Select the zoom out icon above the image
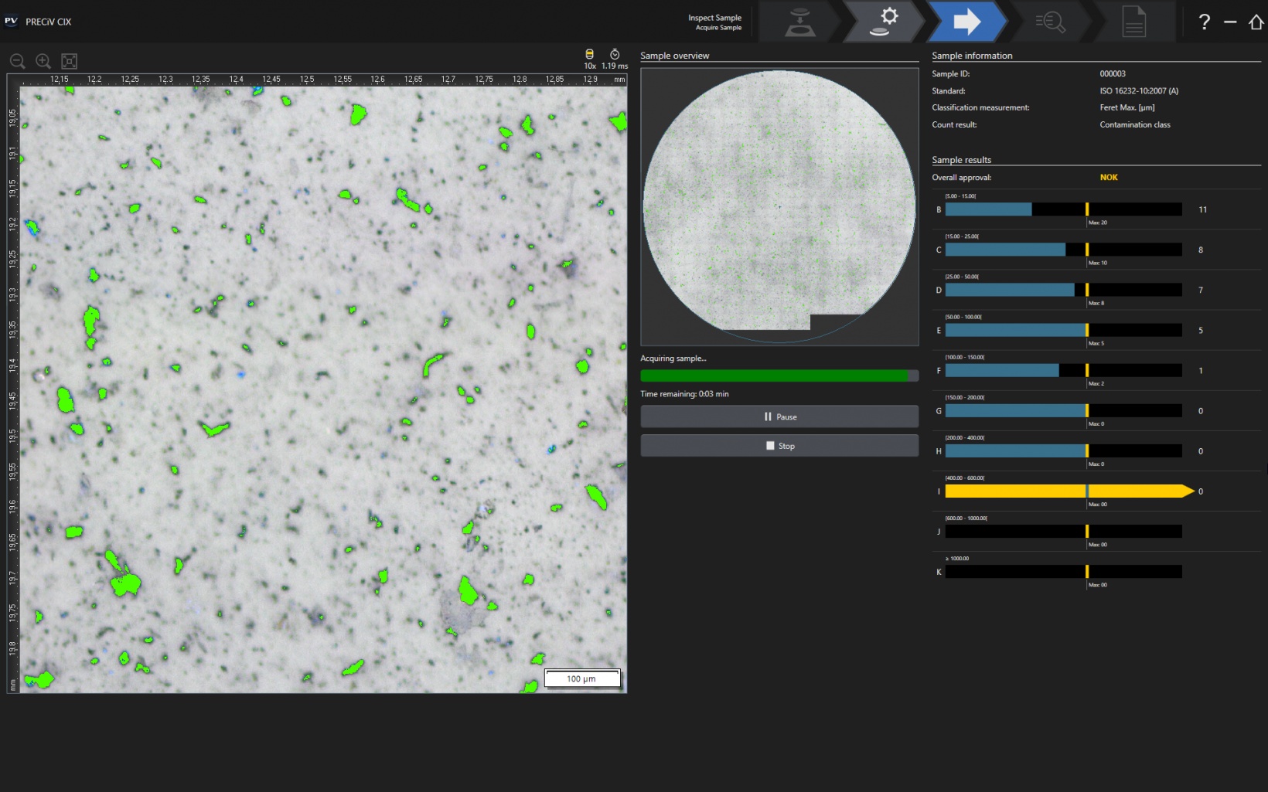The image size is (1268, 792). [x=17, y=61]
